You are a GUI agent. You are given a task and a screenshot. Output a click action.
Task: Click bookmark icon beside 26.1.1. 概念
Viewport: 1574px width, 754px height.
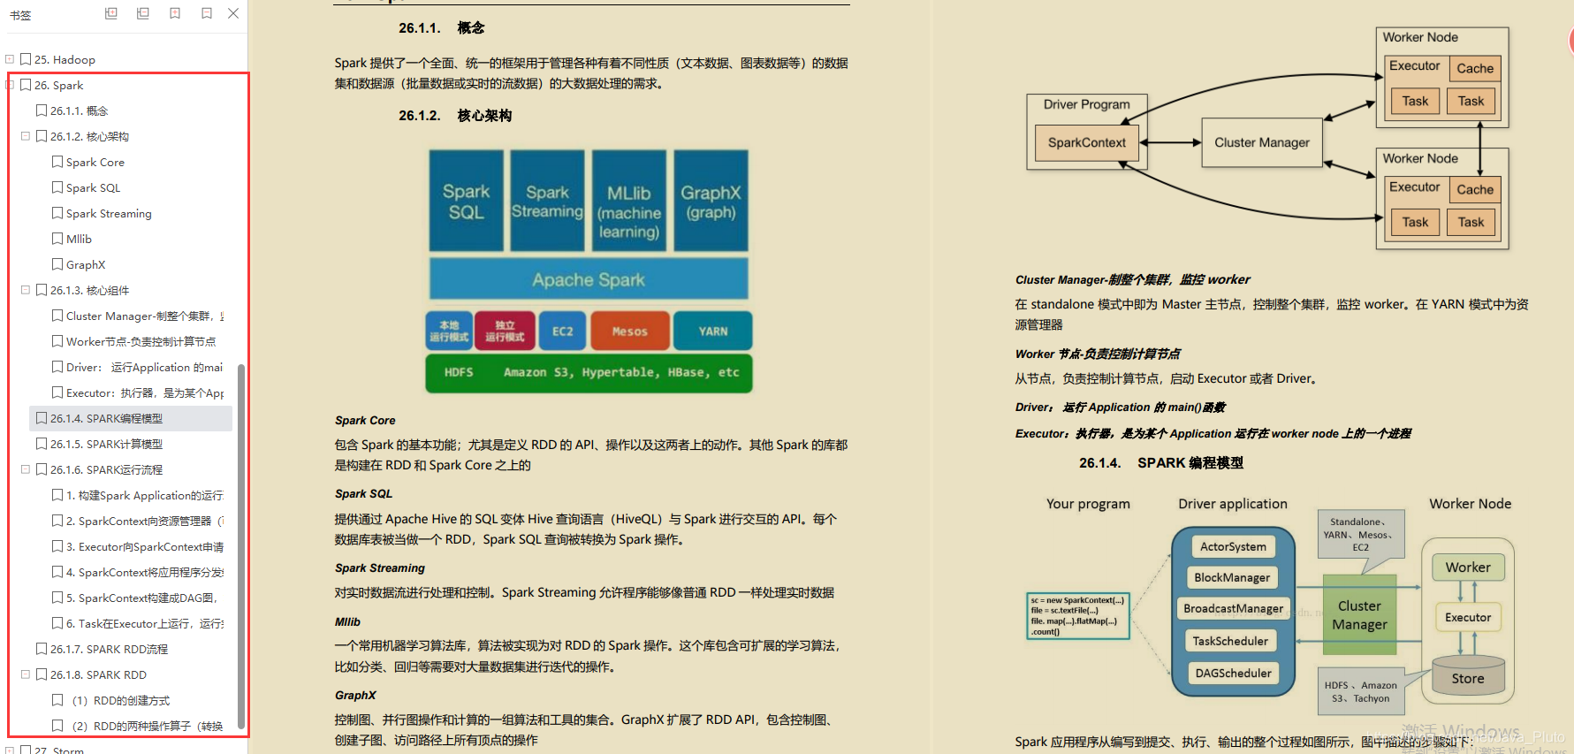[42, 110]
